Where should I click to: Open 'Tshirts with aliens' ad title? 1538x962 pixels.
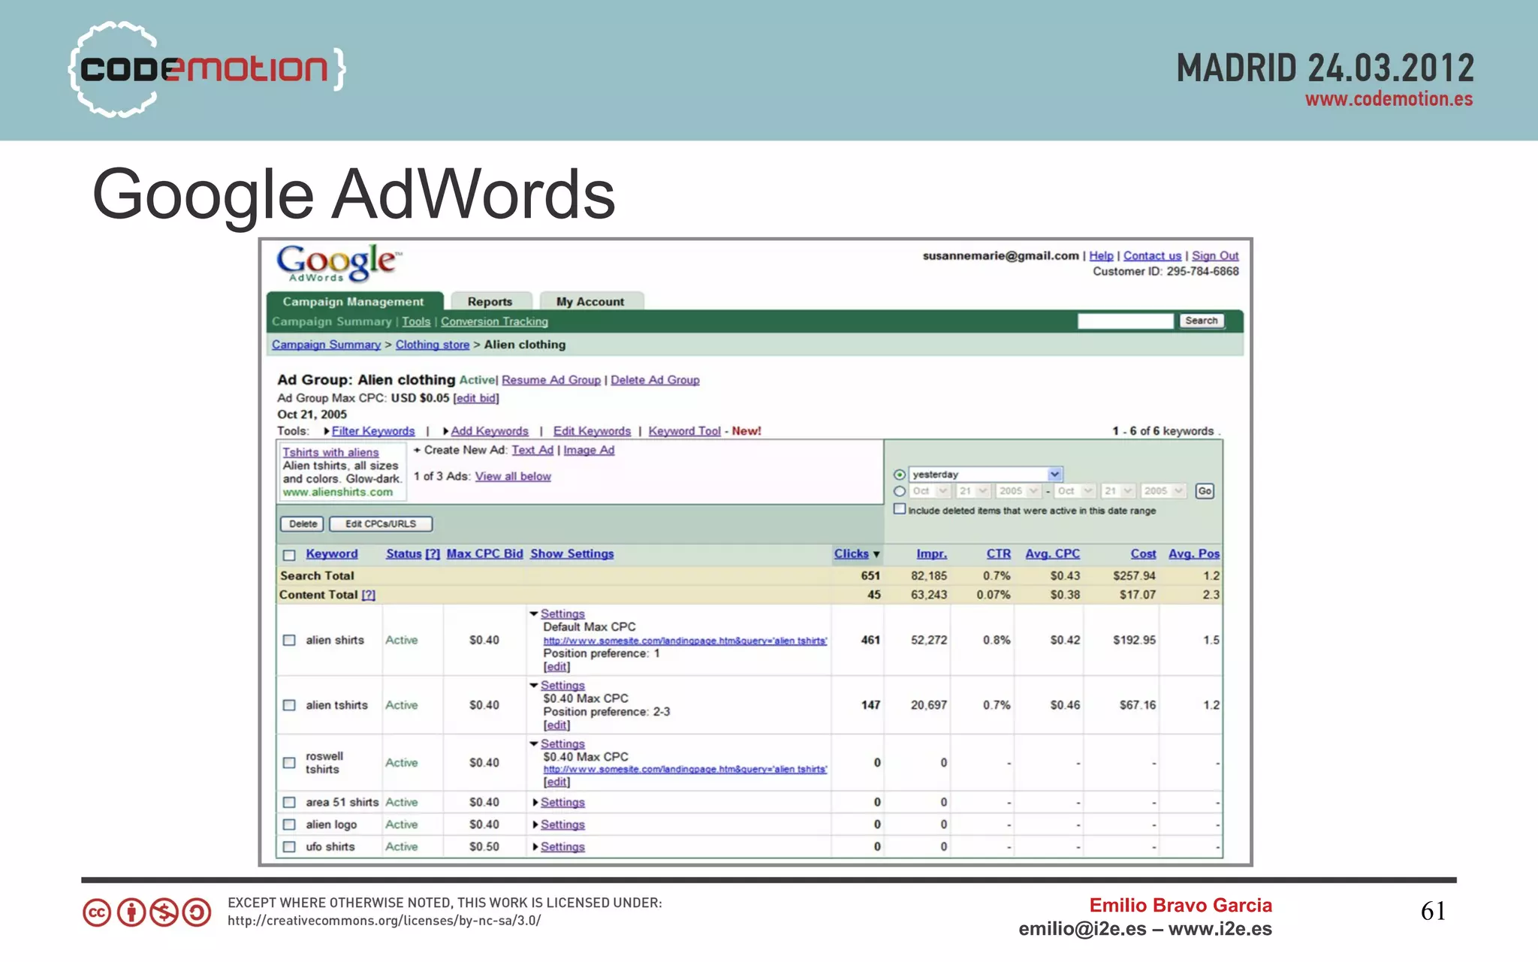(x=330, y=452)
